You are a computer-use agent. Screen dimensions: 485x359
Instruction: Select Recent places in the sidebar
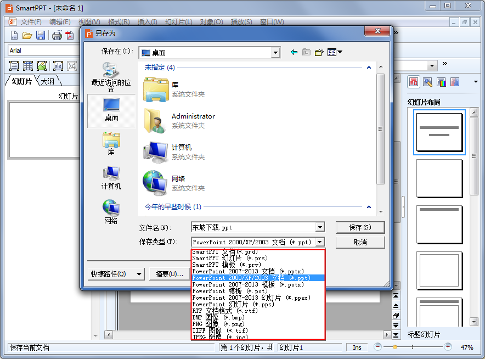tap(111, 77)
